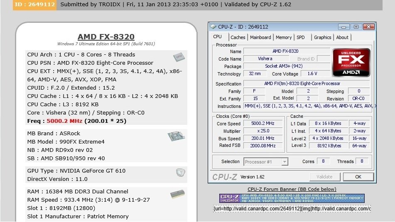Click the L1 Data value 8 x 16 KBytes
Screen dimensions: 395x222
328,123
